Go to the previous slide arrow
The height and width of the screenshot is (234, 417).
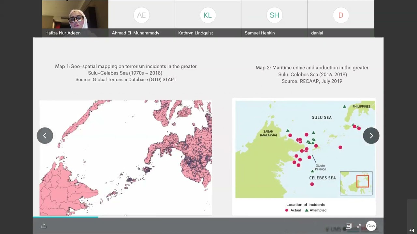[45, 136]
